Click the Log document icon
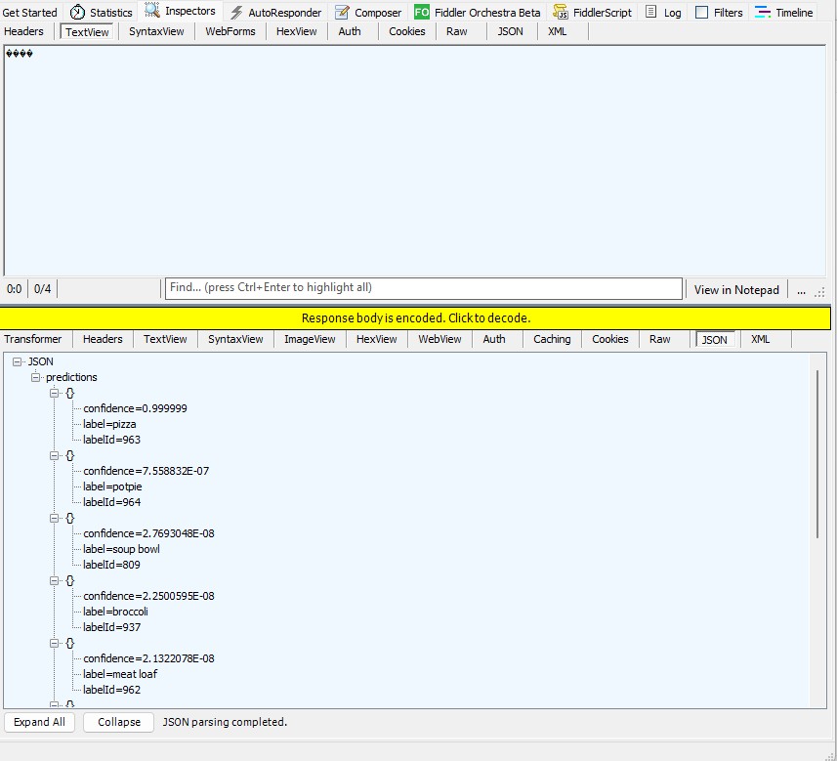This screenshot has height=761, width=837. point(650,13)
